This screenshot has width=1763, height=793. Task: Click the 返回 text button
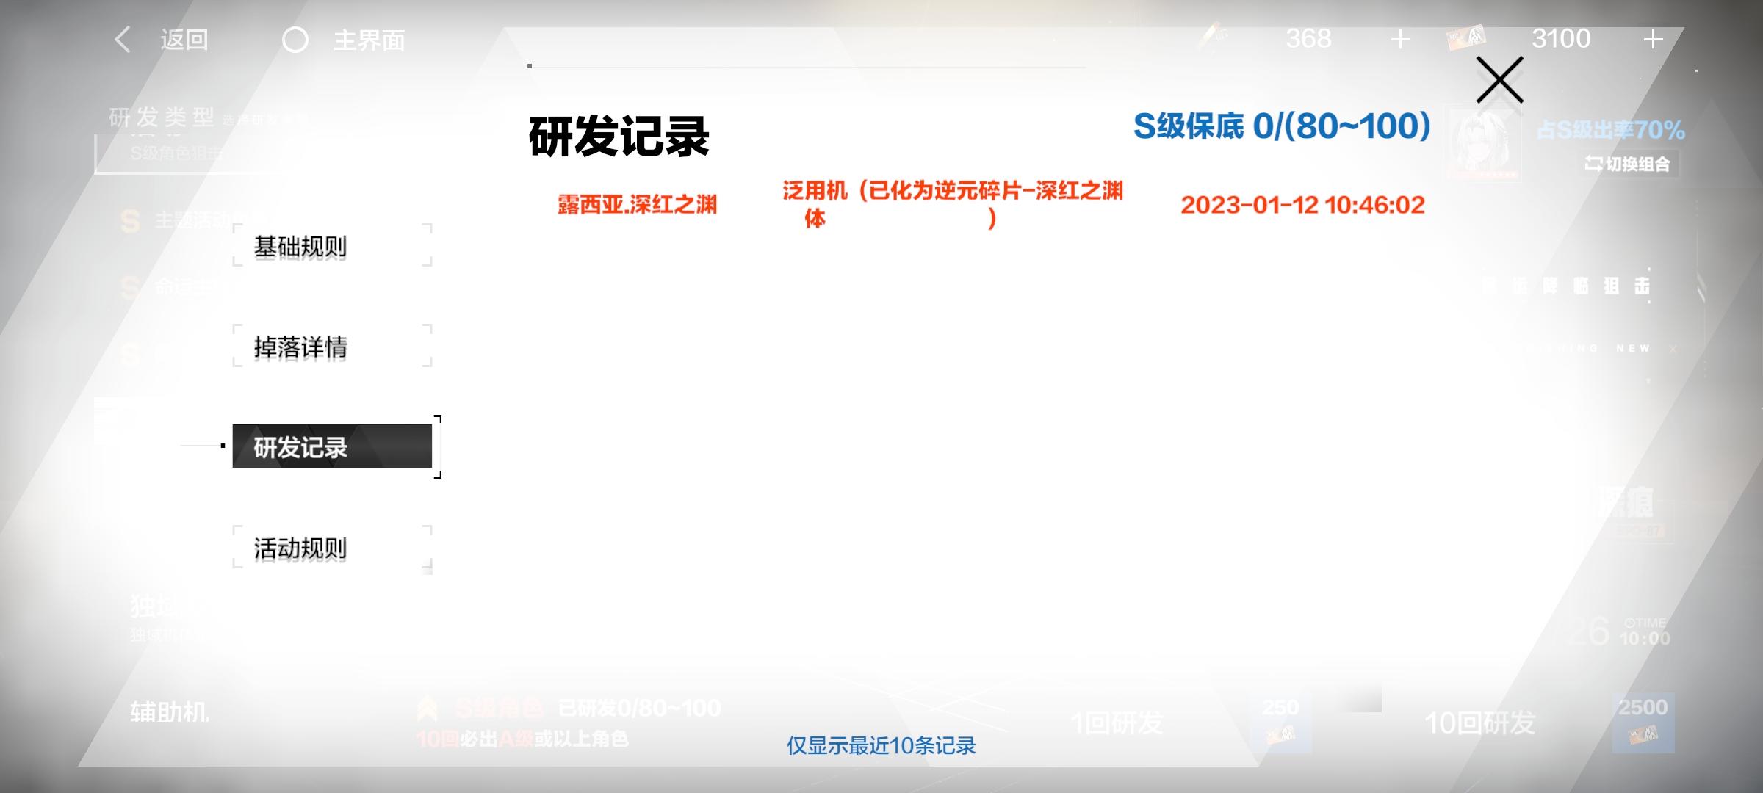coord(184,40)
